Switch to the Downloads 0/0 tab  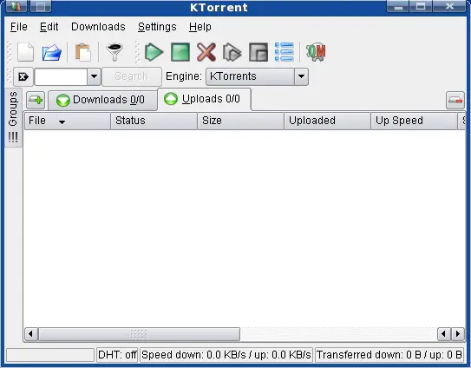(102, 100)
